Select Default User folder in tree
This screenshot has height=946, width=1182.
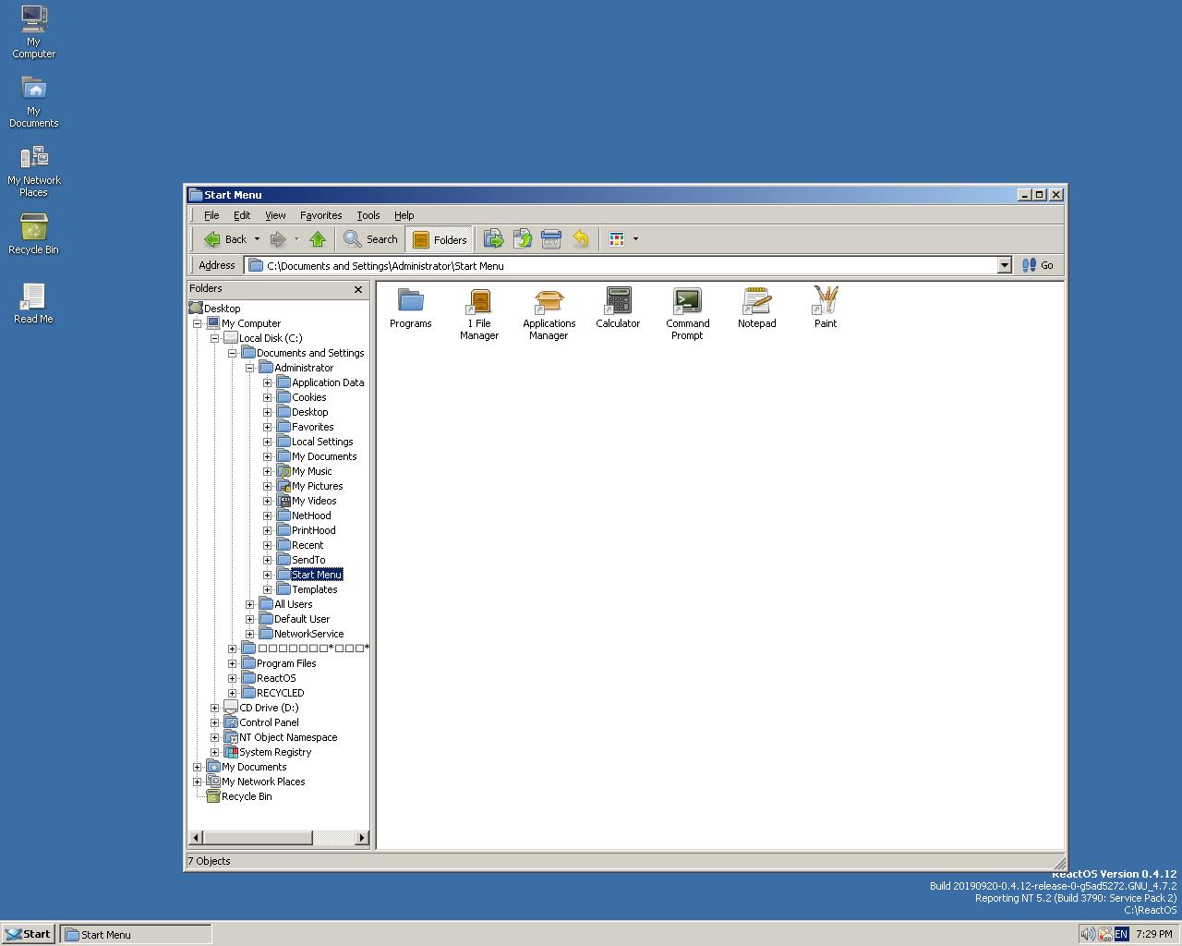point(301,619)
